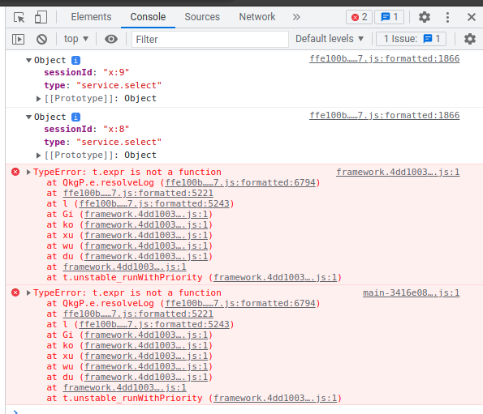Open ko framework link in first error stack
The height and width of the screenshot is (414, 483).
(x=146, y=224)
